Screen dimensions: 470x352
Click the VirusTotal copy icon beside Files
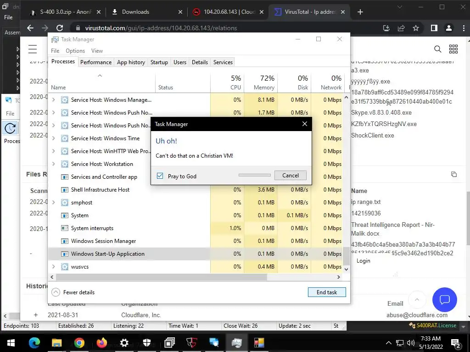454,174
